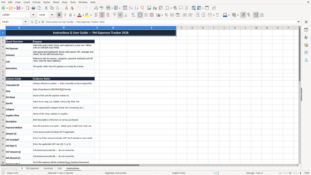Select column header G

tap(192, 28)
